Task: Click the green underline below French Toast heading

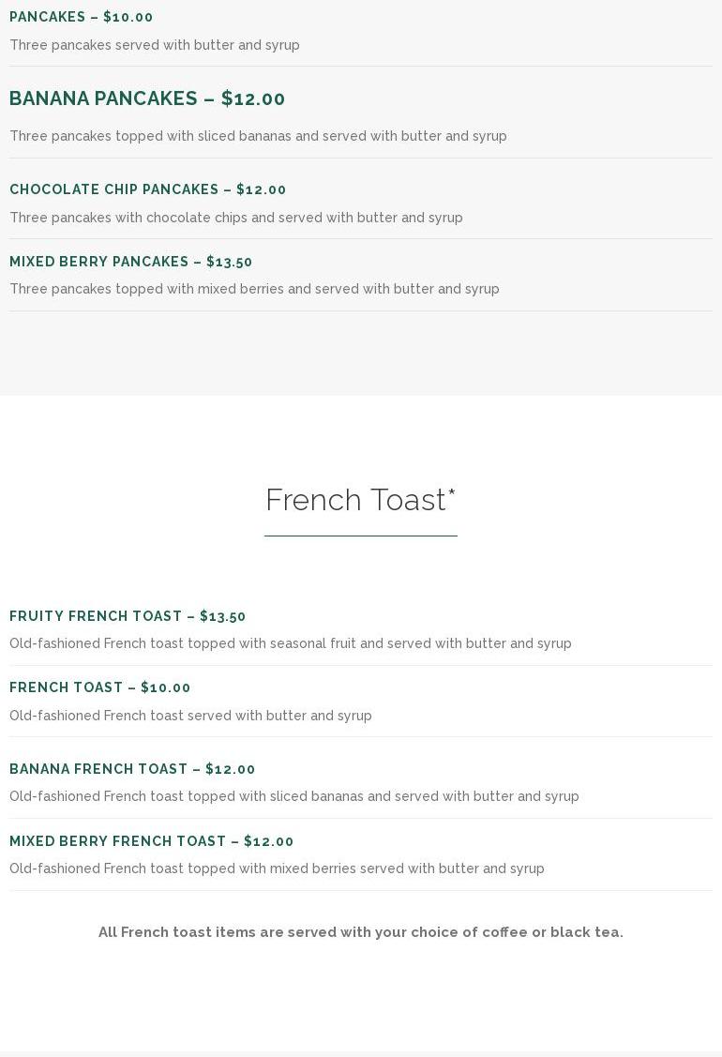Action: [x=361, y=536]
